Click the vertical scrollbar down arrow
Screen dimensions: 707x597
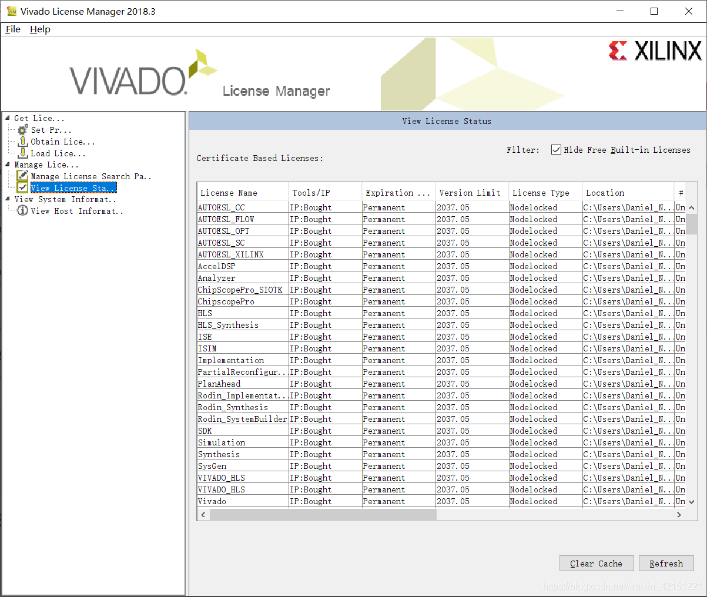692,501
